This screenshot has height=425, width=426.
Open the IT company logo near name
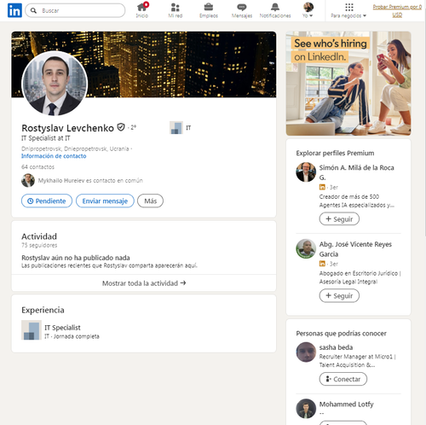point(176,127)
